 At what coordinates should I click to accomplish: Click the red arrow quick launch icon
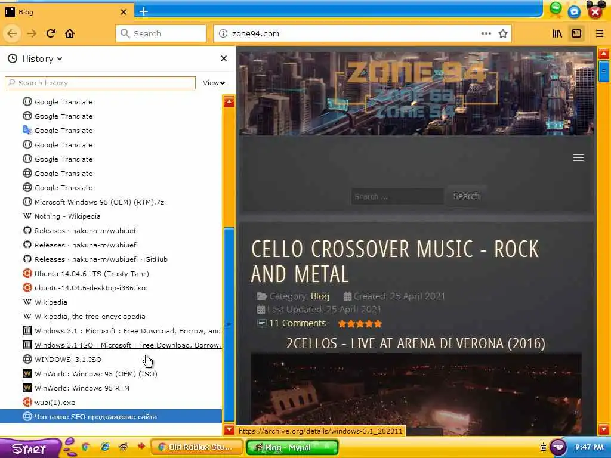141,446
